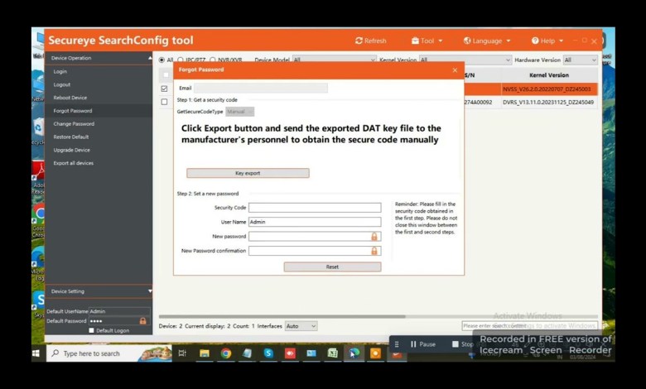The width and height of the screenshot is (646, 389).
Task: Pause the Icecream screen recording
Action: tap(422, 344)
